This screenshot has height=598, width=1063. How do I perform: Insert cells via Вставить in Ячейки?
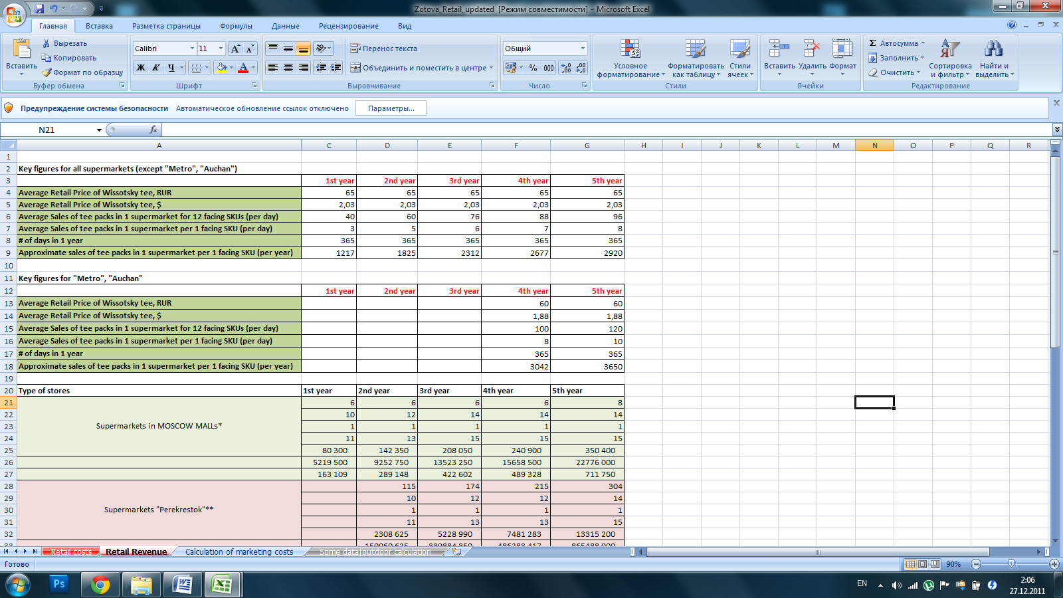pyautogui.click(x=779, y=58)
